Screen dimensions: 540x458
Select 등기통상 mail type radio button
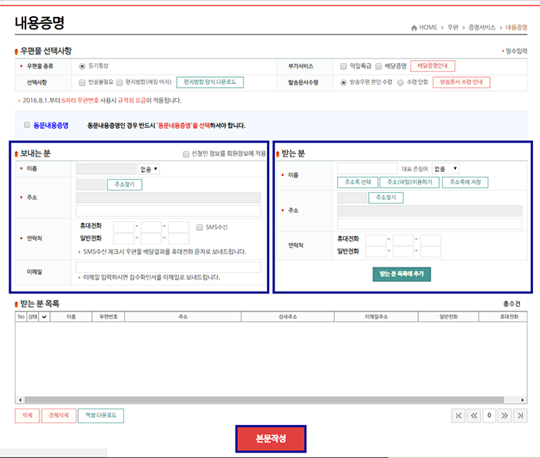(82, 66)
